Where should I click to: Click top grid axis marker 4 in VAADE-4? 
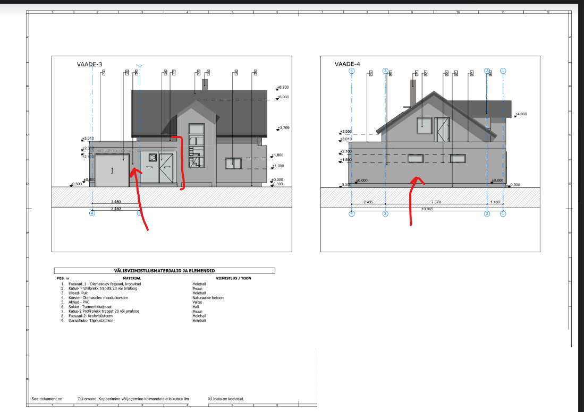pos(351,70)
